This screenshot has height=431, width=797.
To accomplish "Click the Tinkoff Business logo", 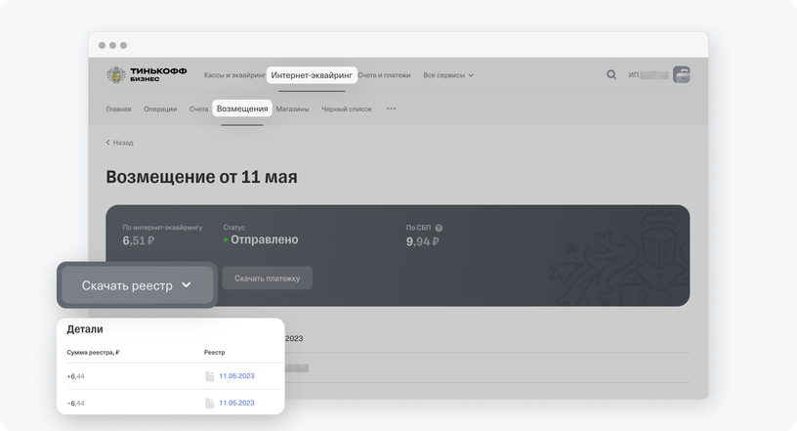I will (147, 75).
